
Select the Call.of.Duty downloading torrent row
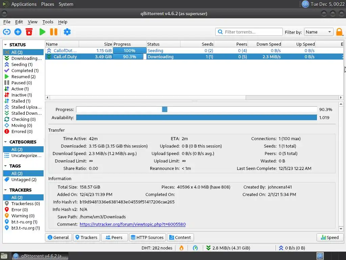point(194,57)
